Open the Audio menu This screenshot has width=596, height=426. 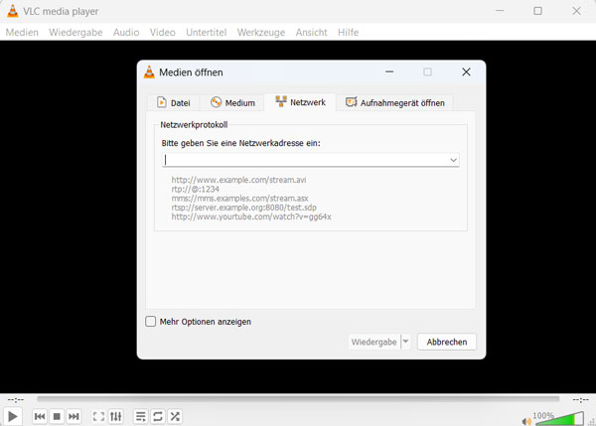tap(126, 33)
